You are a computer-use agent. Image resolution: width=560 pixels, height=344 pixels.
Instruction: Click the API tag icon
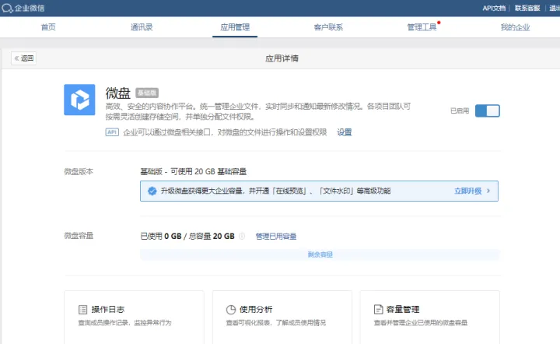pos(112,132)
